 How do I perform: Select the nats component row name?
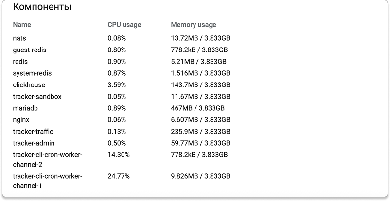click(x=19, y=38)
